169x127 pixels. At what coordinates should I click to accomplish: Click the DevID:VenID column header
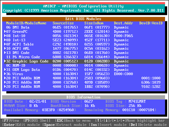(151, 23)
